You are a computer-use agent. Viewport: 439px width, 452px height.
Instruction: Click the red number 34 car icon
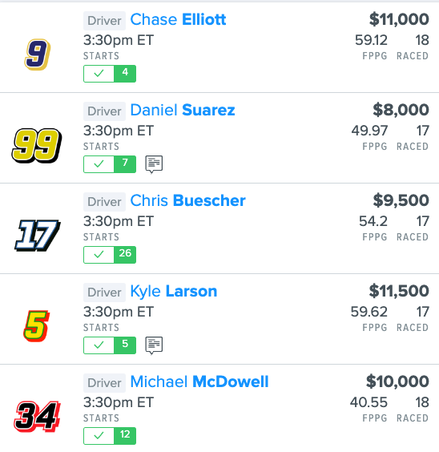point(37,417)
